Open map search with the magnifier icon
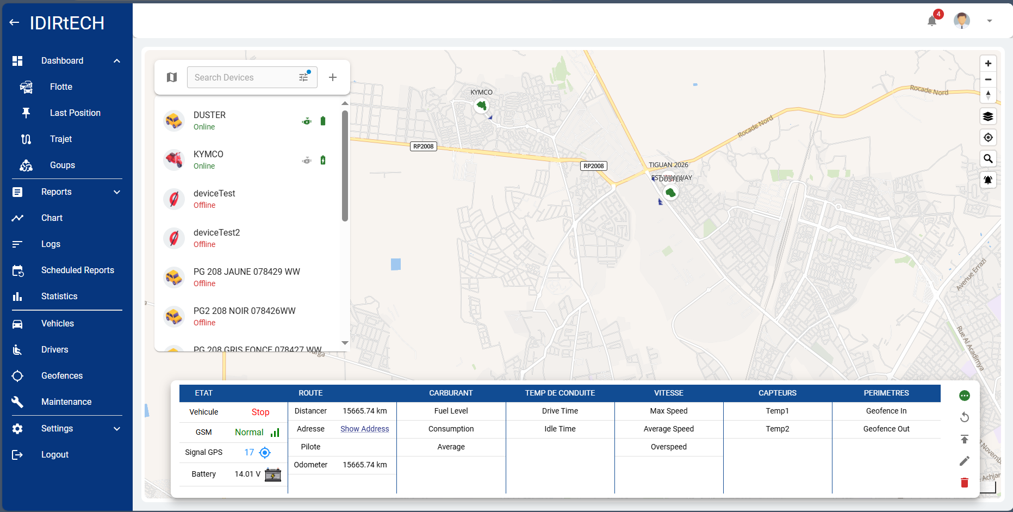 989,158
